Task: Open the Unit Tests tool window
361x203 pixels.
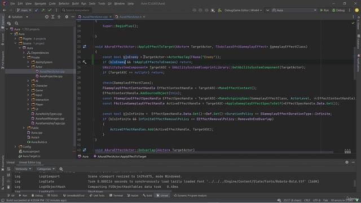Action: (97, 196)
